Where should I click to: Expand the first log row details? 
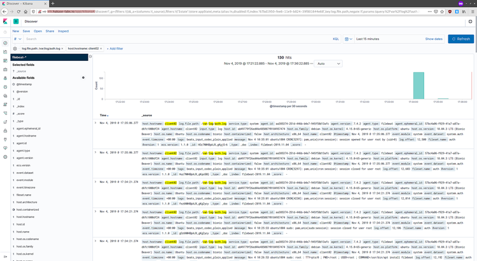95,123
